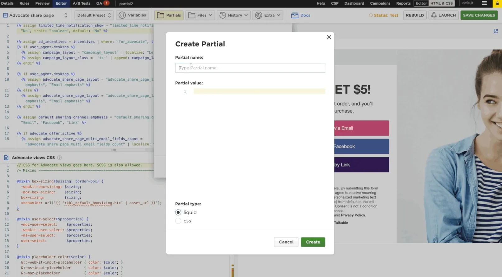Toggle the HTML & CSS editor mode
This screenshot has width=502, height=277.
[x=442, y=3]
